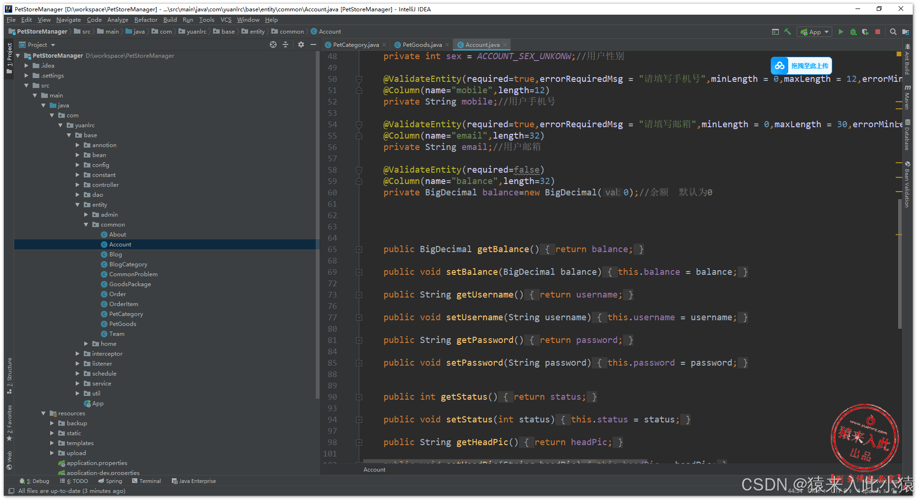Collapse the resources folder
Viewport: 917px width, 500px height.
point(44,413)
